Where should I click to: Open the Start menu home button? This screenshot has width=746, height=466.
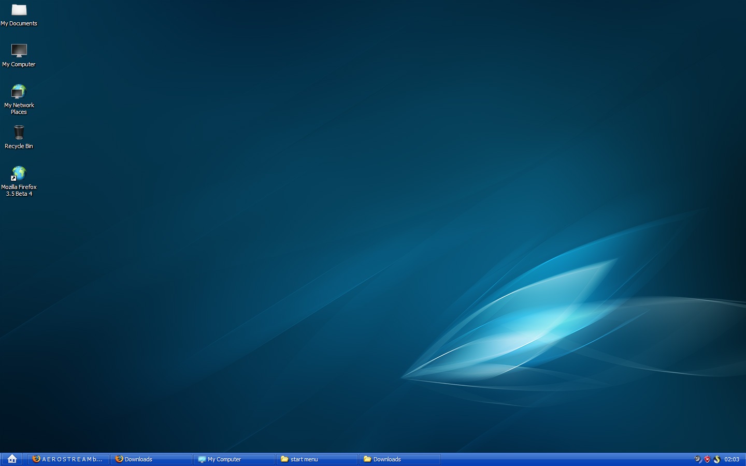[12, 459]
